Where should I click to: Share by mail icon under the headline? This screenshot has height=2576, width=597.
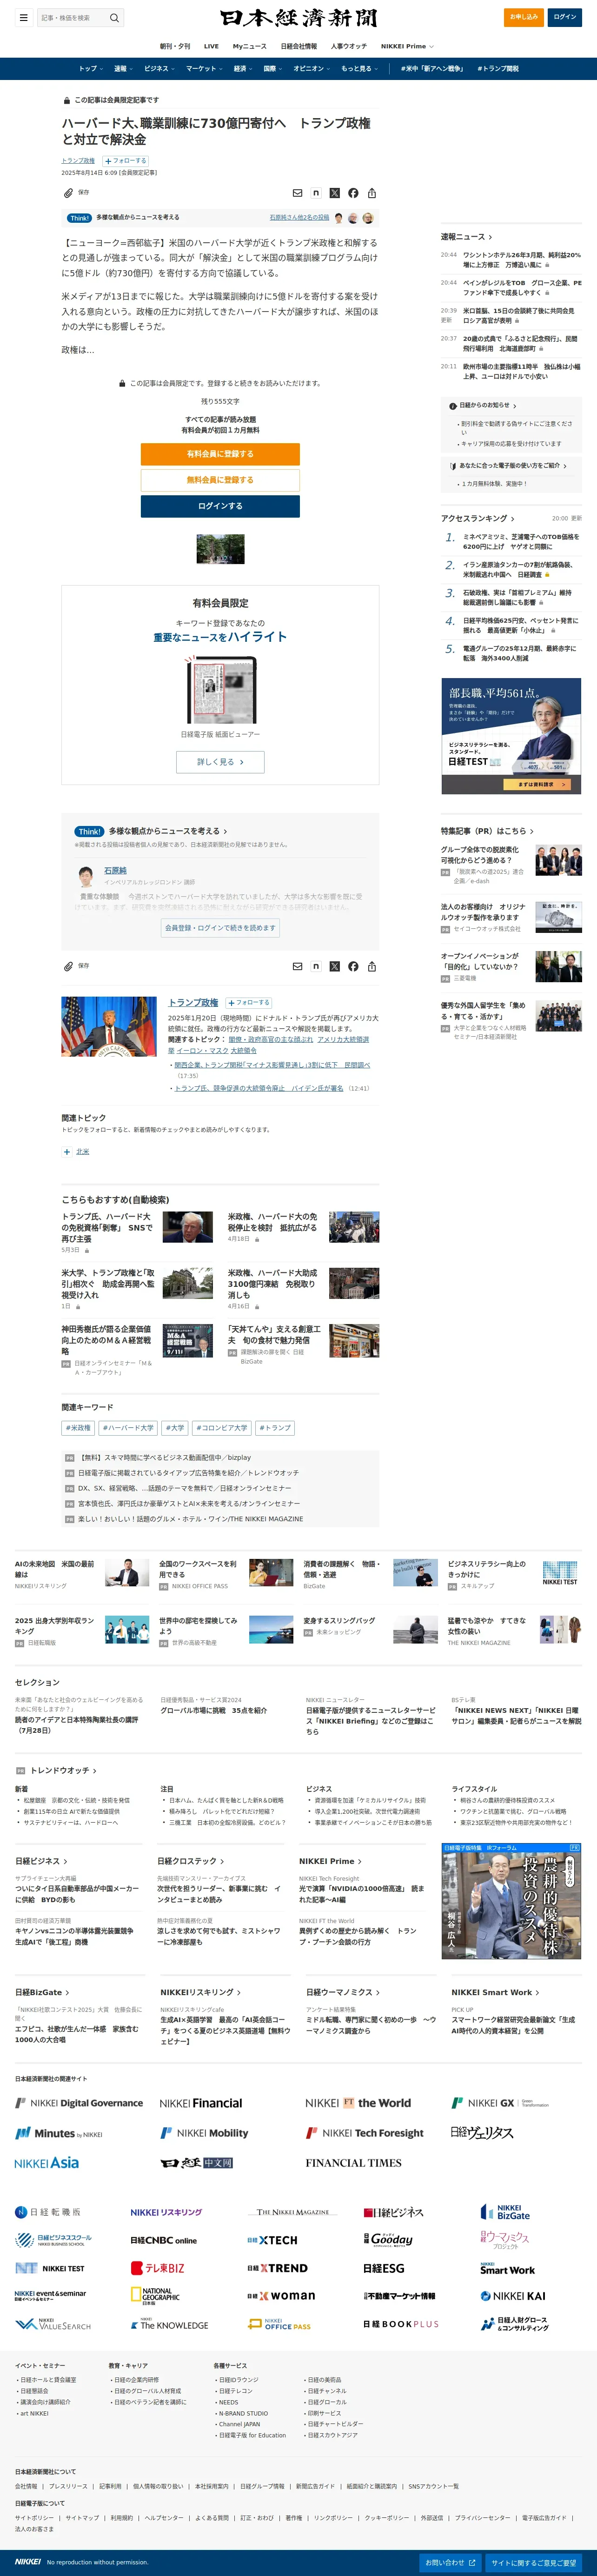[297, 193]
